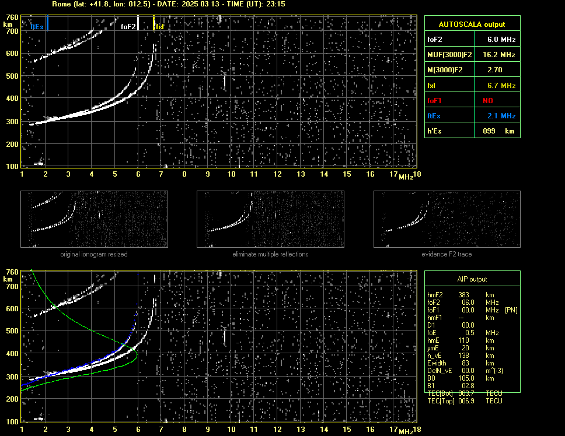Open the original ionogram resized thumbnail
The image size is (565, 436).
(x=94, y=219)
